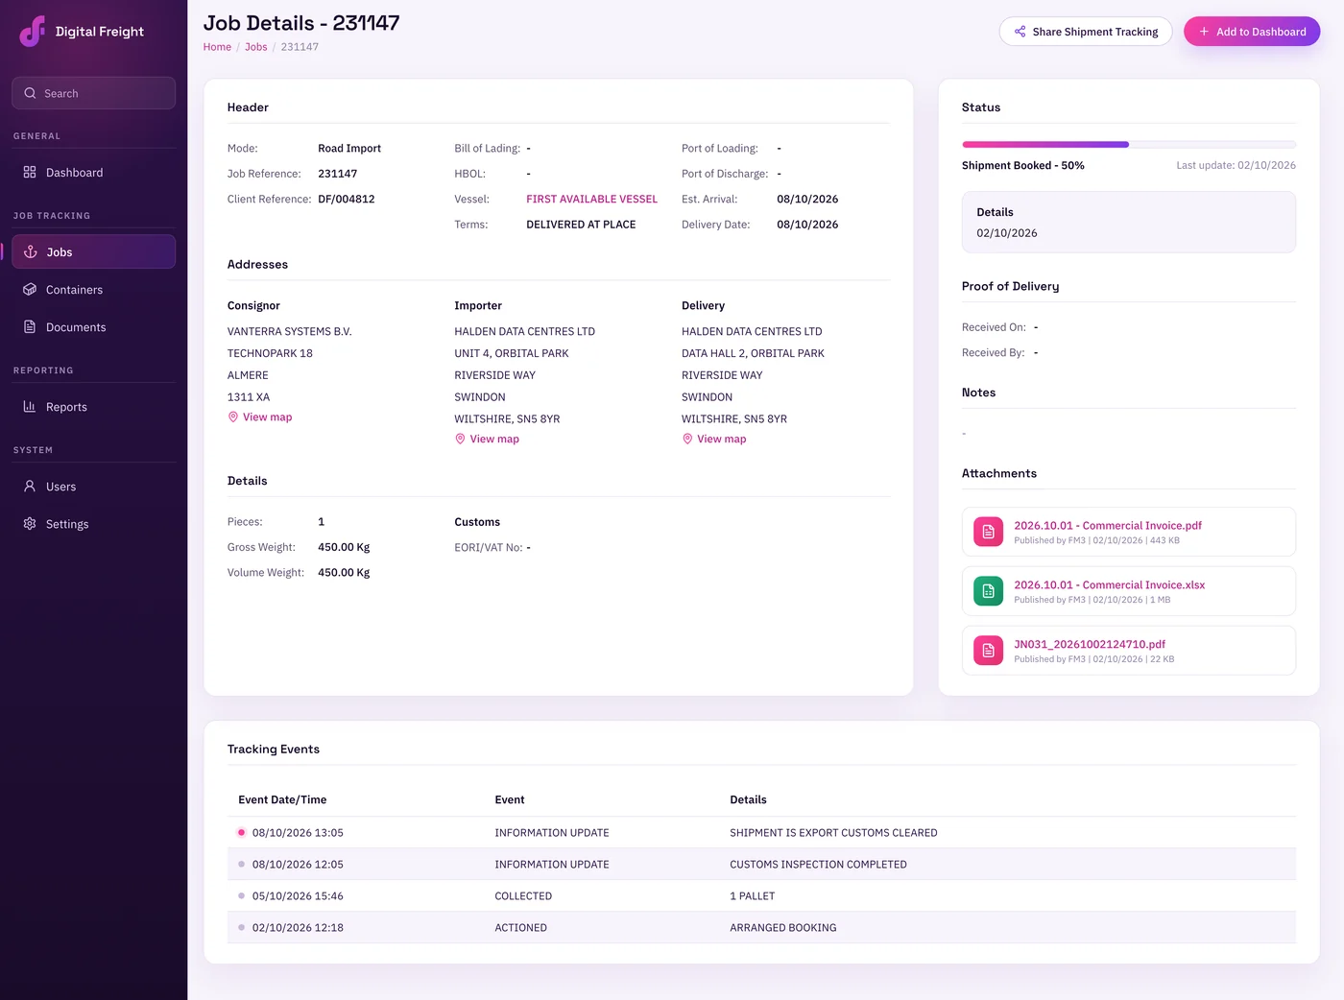
Task: Click the Share Shipment Tracking button
Action: [x=1086, y=32]
